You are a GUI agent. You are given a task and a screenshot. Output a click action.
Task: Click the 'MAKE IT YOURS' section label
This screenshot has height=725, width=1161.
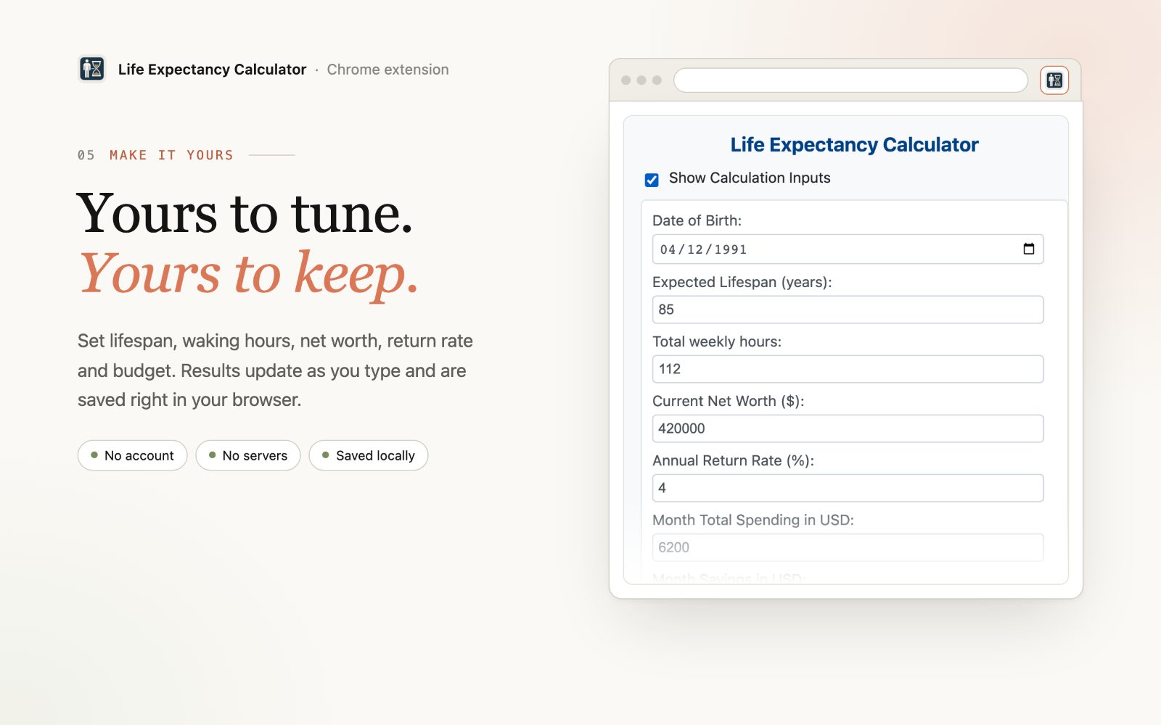[x=171, y=155]
